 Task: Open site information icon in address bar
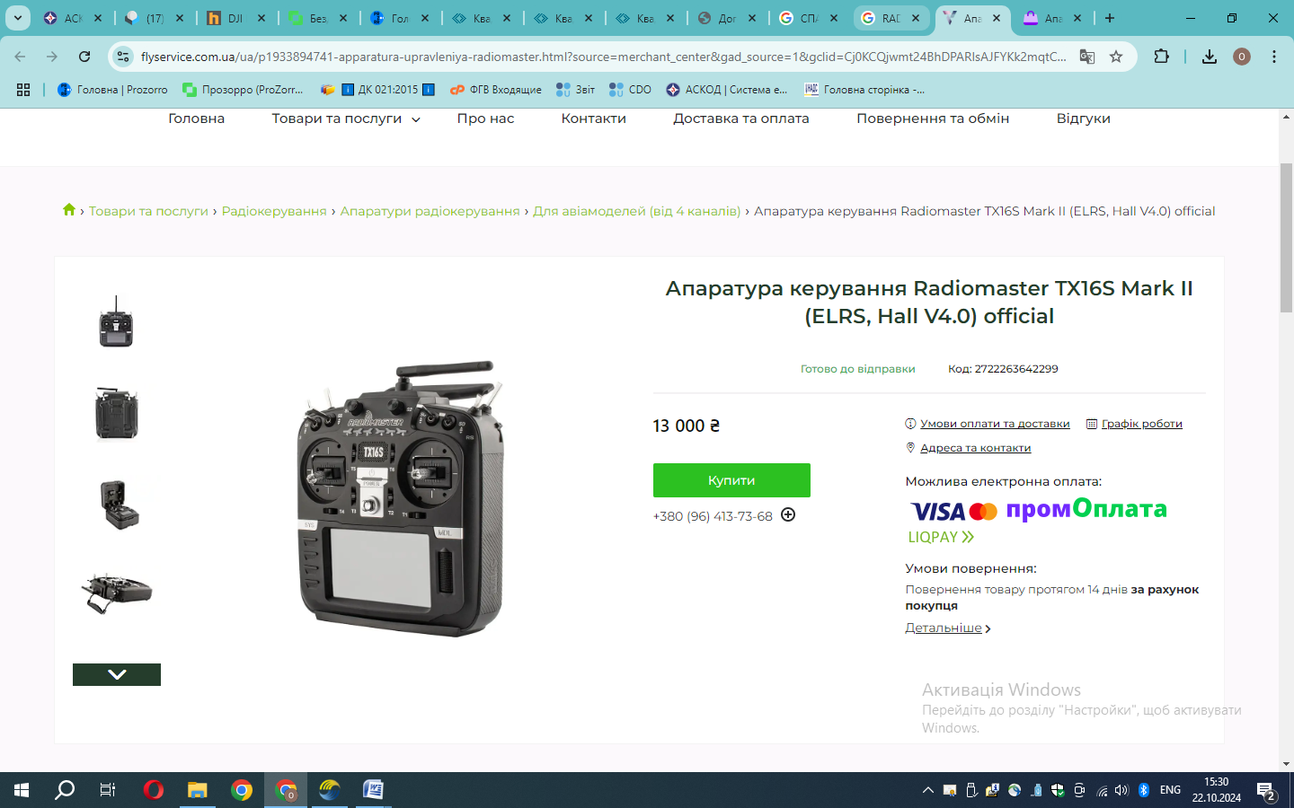click(x=123, y=57)
